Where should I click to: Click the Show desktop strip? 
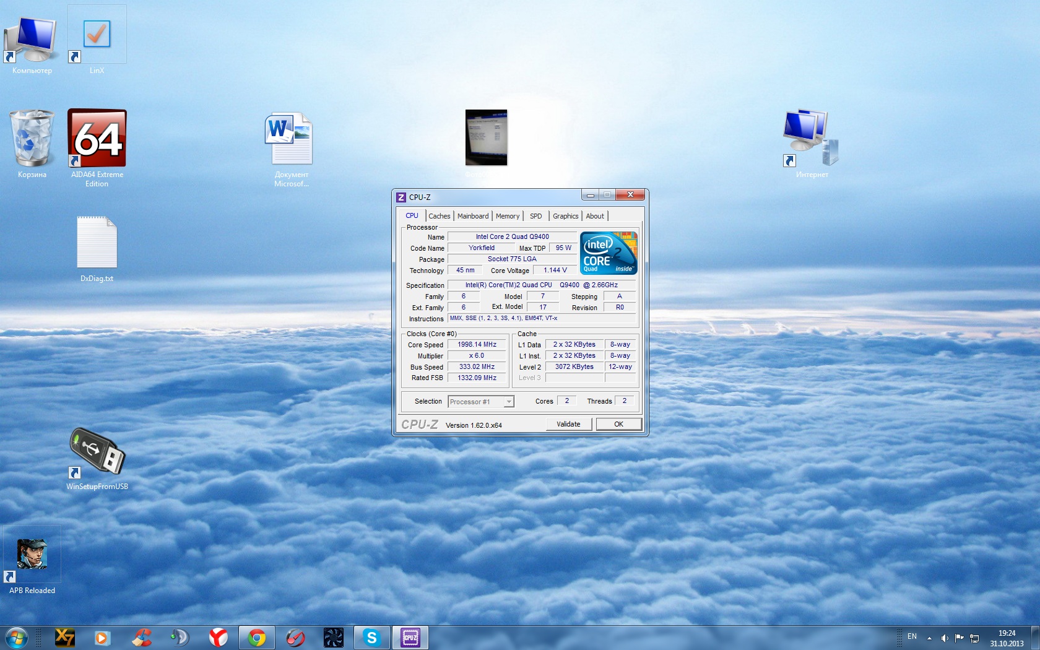coord(1036,638)
